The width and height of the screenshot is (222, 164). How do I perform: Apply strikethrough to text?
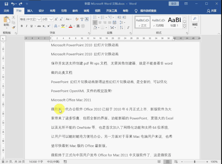tap(39, 26)
